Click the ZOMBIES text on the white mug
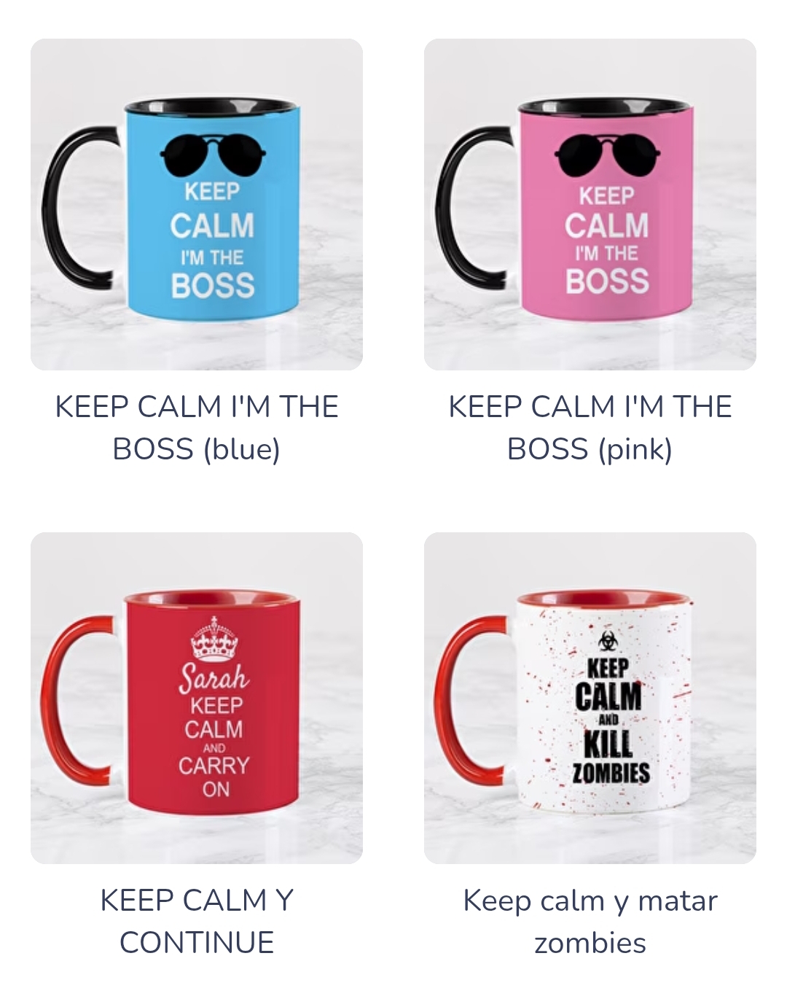787x1007 pixels. 611,773
